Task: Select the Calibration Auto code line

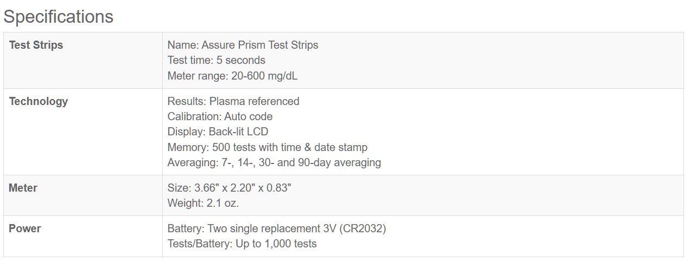Action: point(220,116)
